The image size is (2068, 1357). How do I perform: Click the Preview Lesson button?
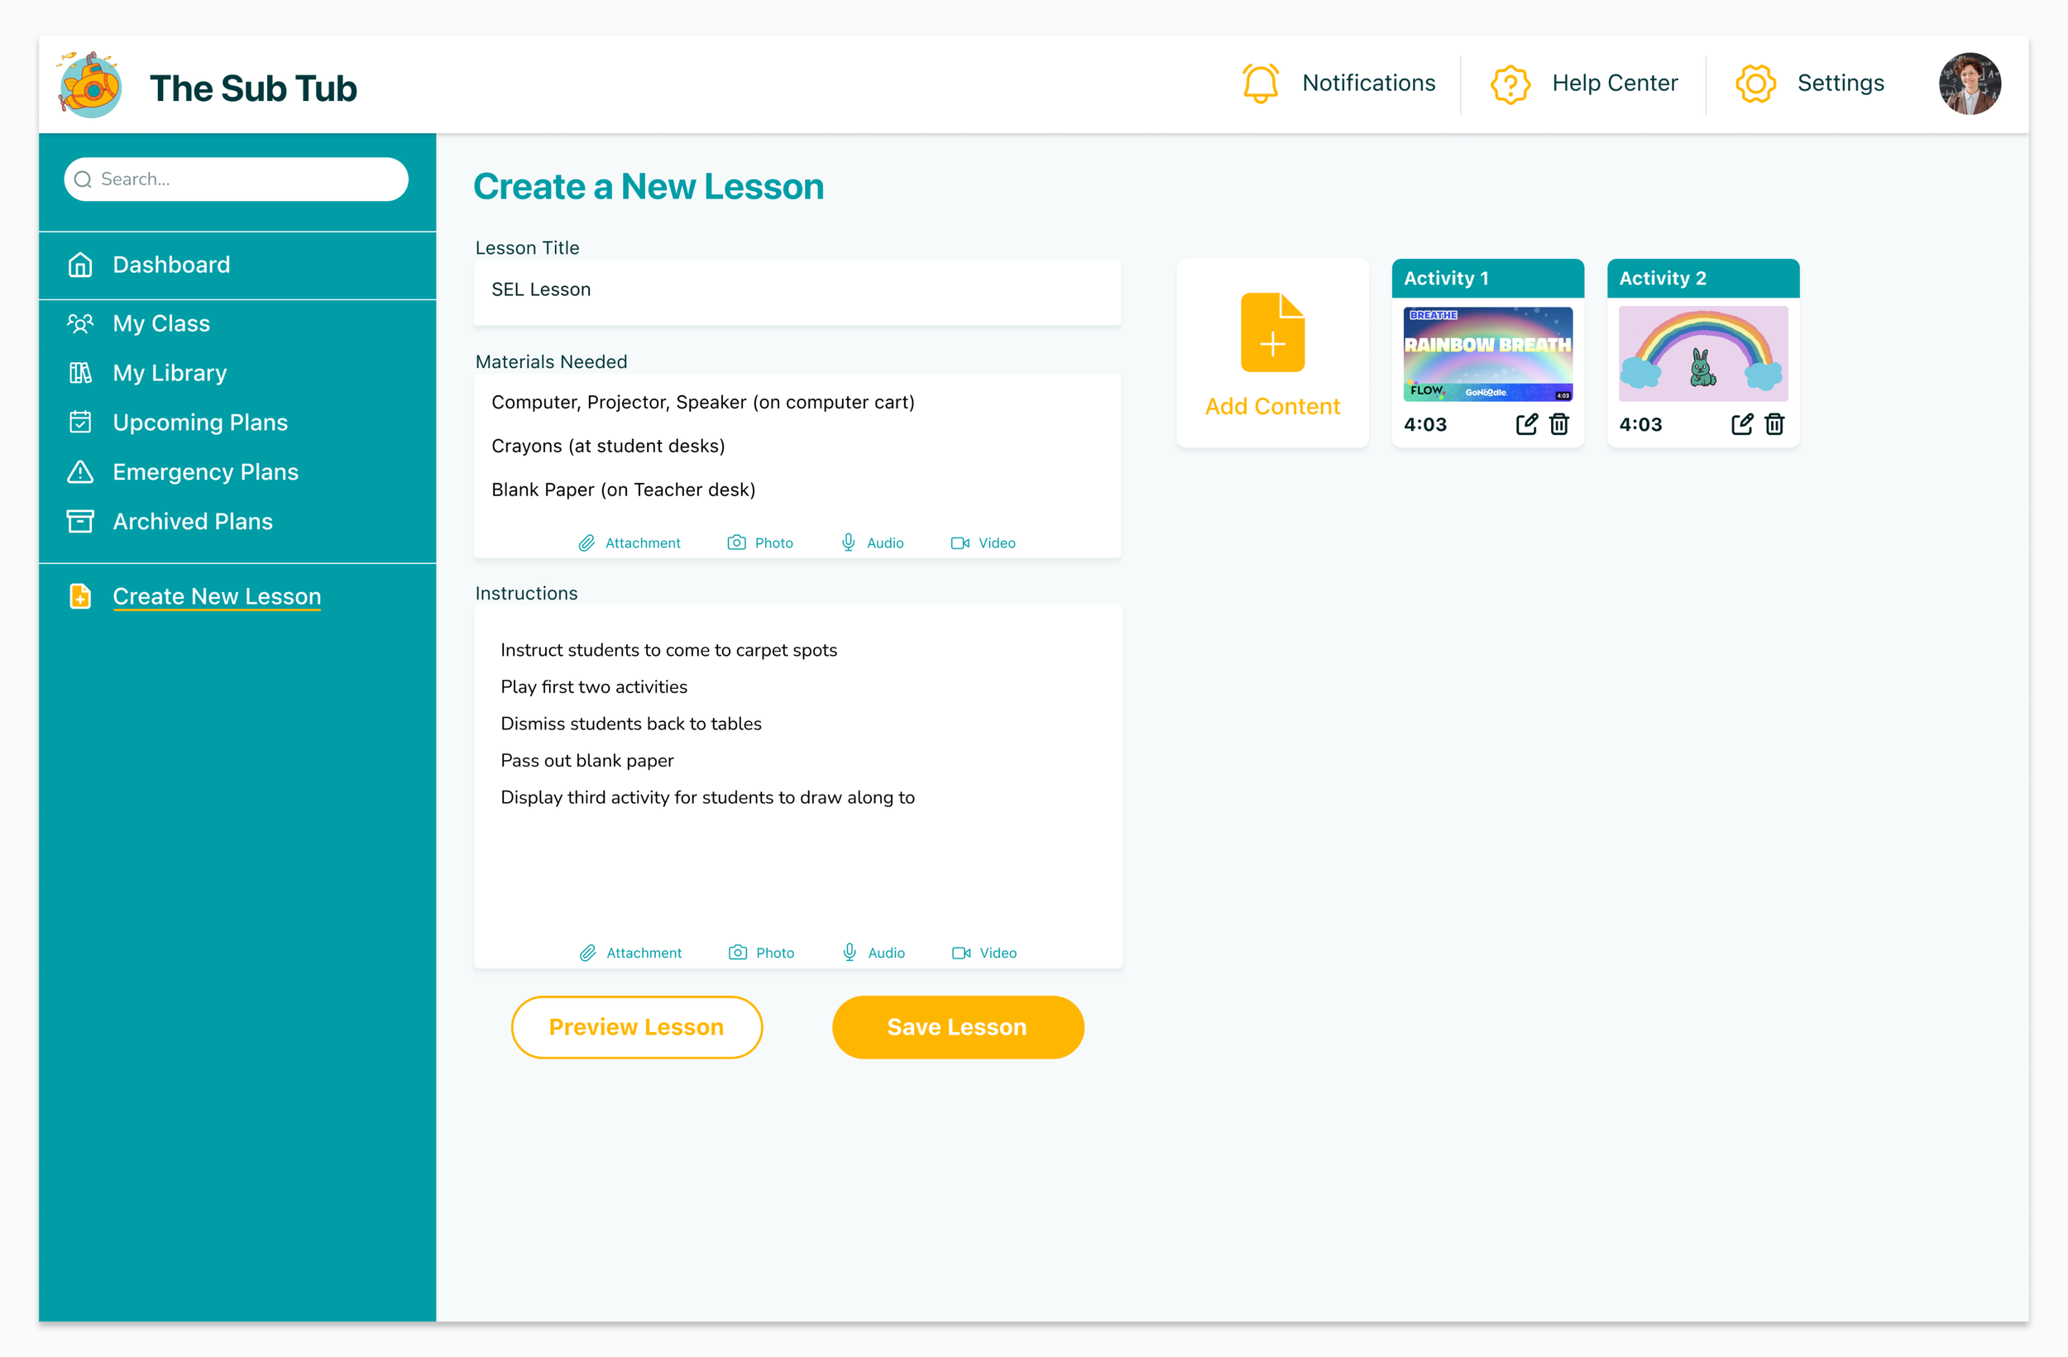click(x=636, y=1027)
